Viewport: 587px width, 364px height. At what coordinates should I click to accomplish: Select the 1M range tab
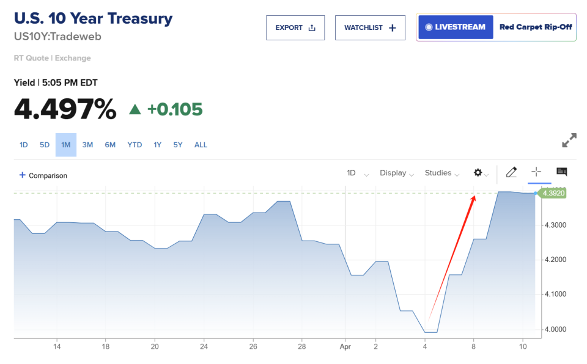click(66, 145)
